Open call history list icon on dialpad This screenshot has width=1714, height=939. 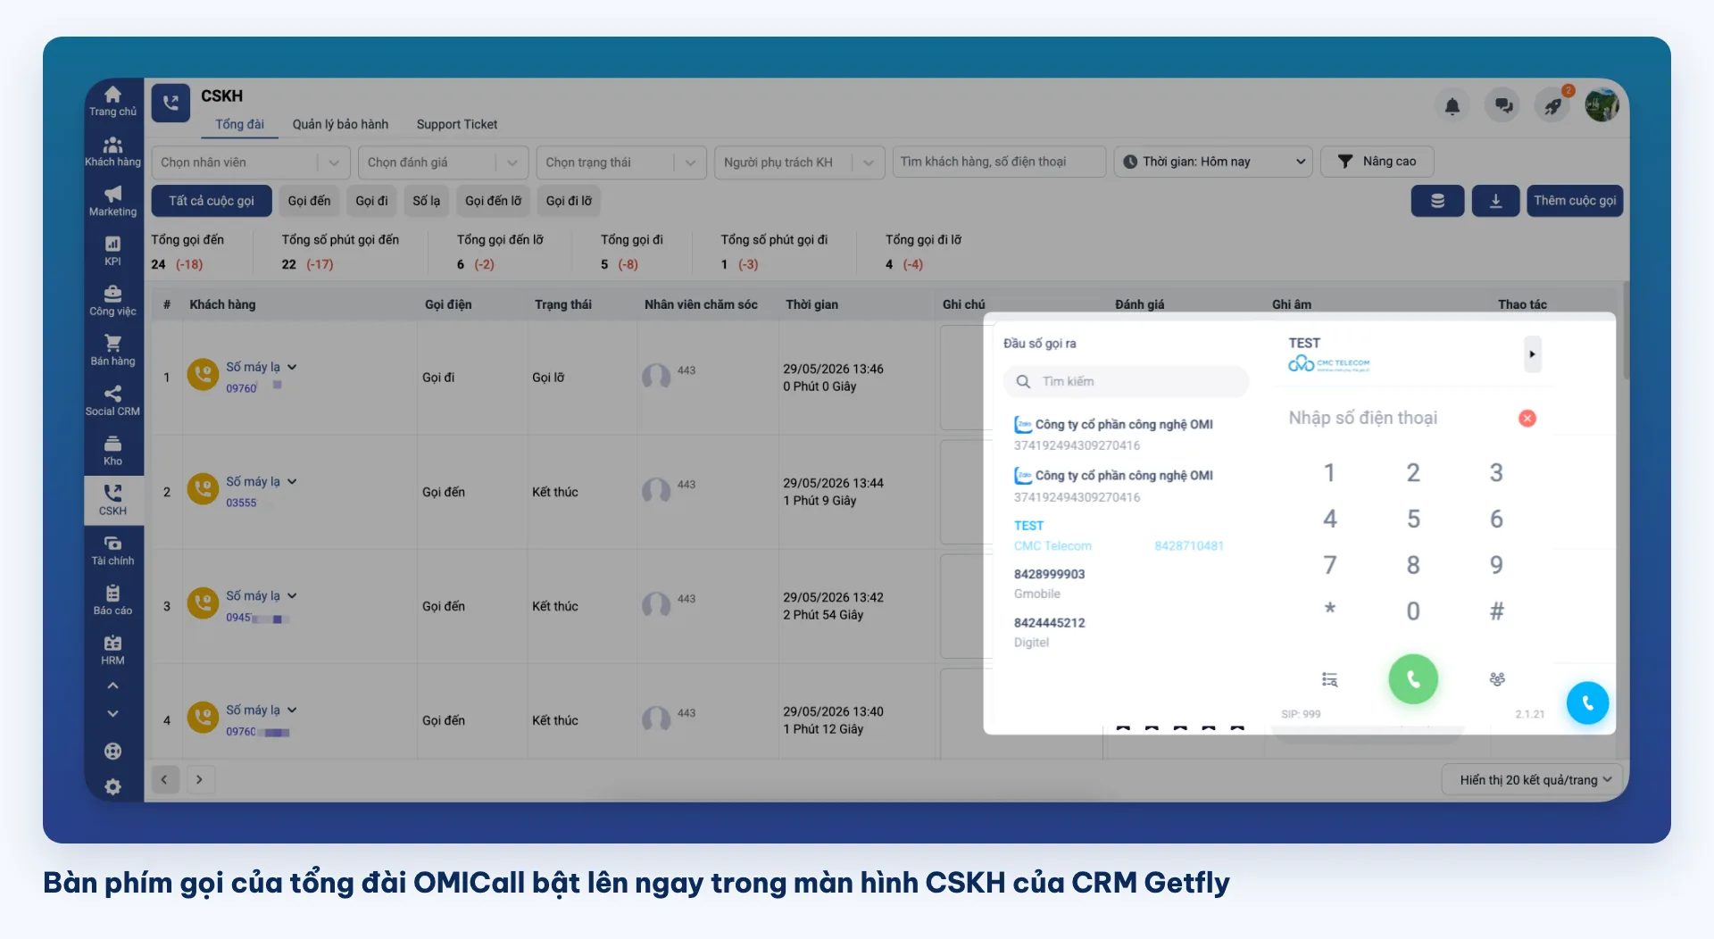(x=1329, y=679)
